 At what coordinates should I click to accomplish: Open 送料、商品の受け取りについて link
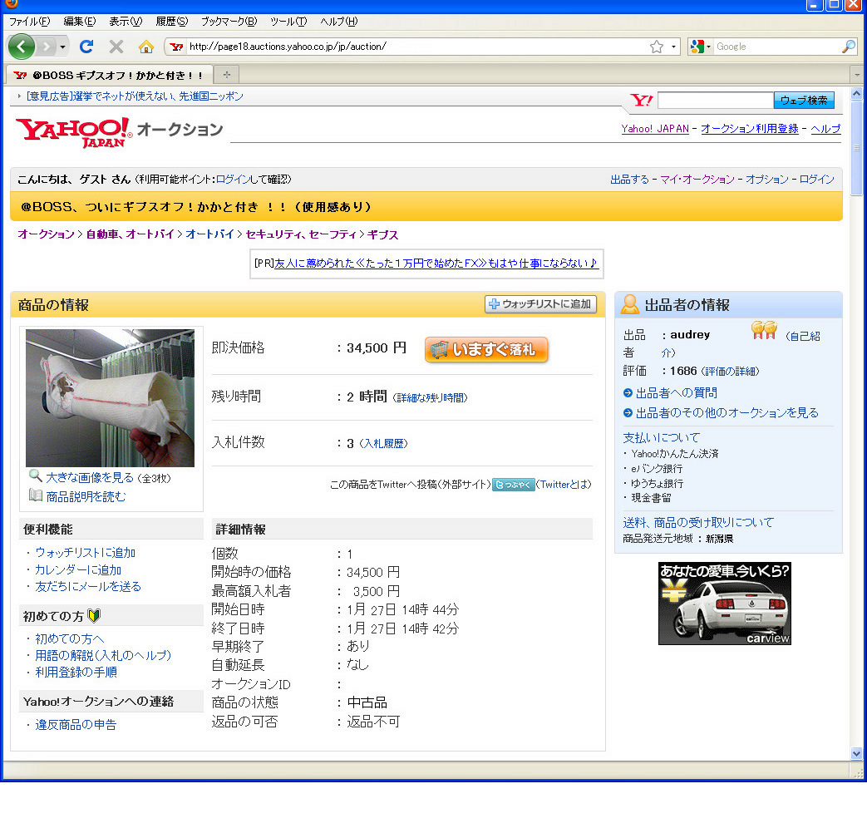(x=697, y=522)
